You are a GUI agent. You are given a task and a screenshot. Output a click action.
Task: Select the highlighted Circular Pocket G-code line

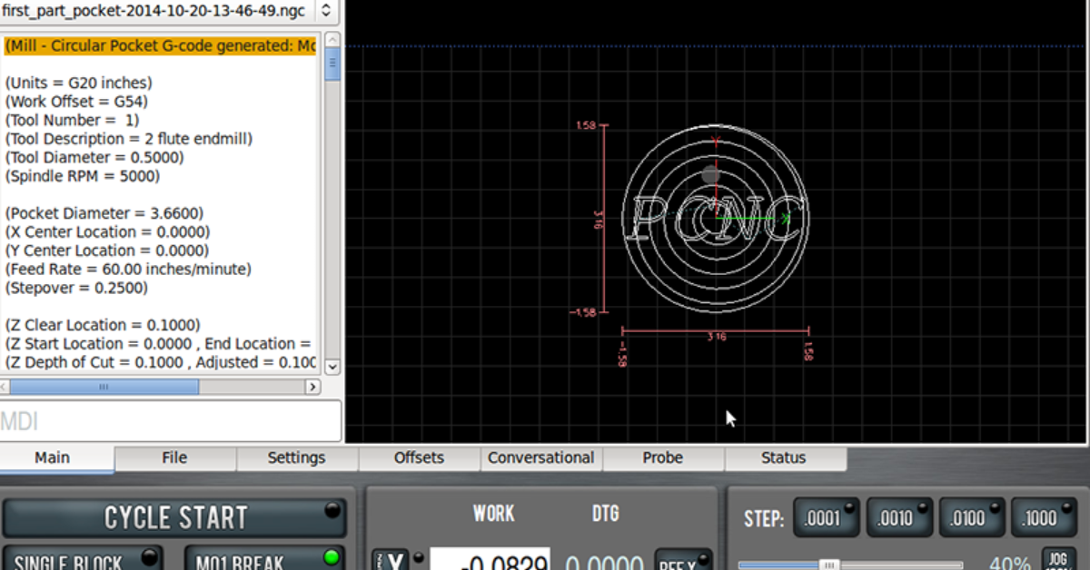pos(161,45)
